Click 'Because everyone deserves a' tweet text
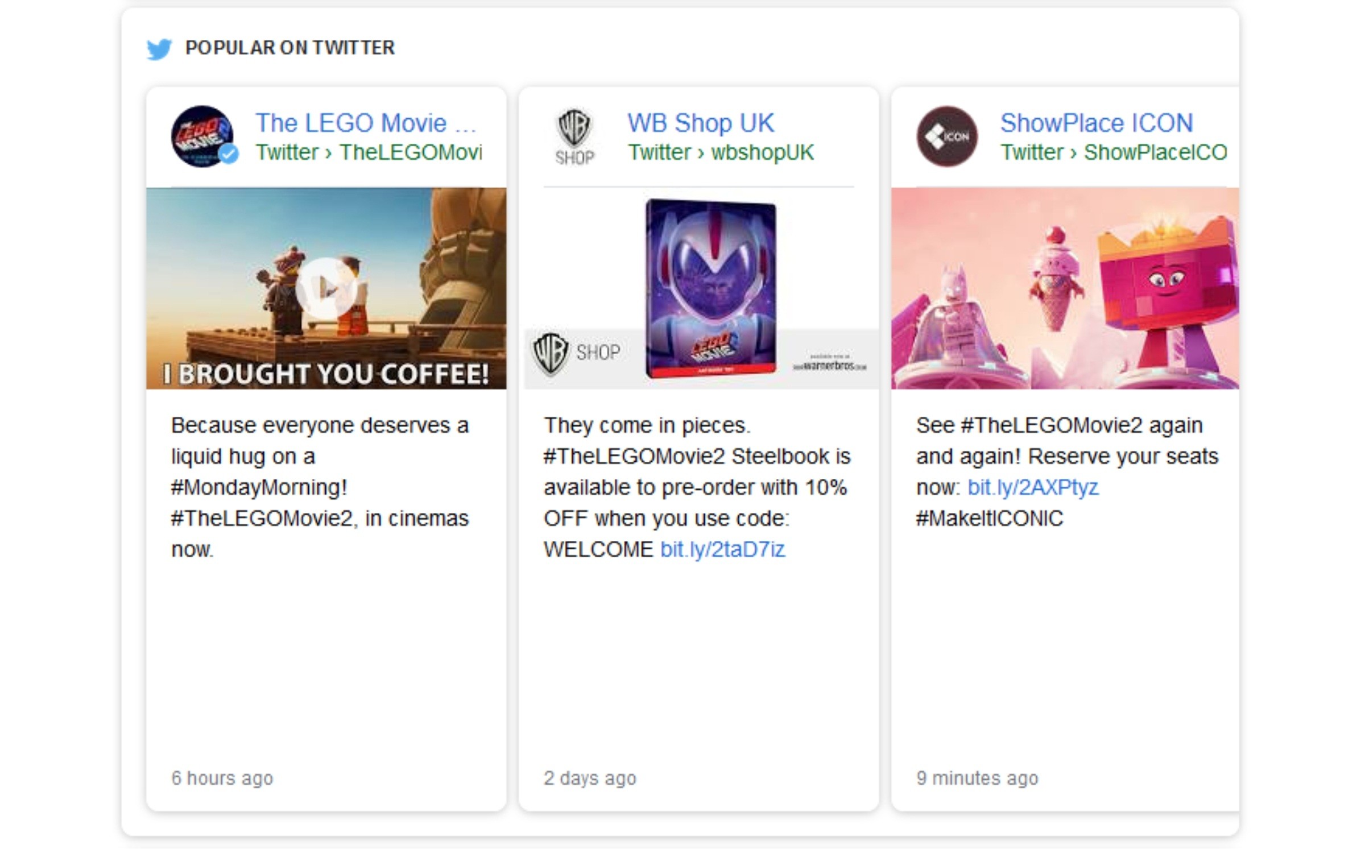The image size is (1365, 849). (x=320, y=425)
